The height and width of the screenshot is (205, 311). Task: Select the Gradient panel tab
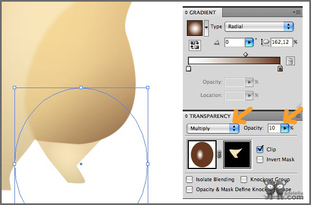click(x=203, y=13)
